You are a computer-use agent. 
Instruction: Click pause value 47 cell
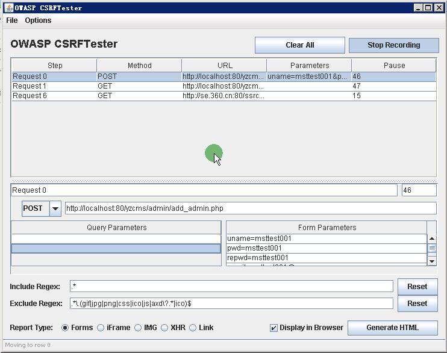394,86
